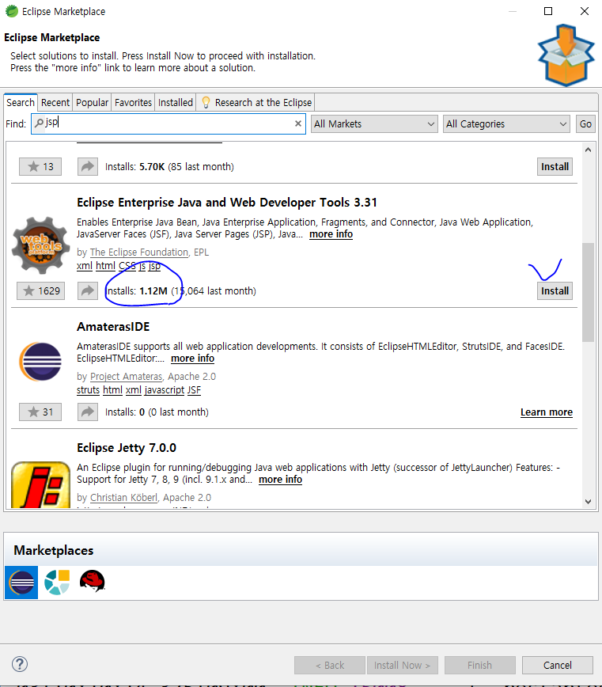
Task: Open the Web Tools Platform gear logo
Action: tap(40, 245)
